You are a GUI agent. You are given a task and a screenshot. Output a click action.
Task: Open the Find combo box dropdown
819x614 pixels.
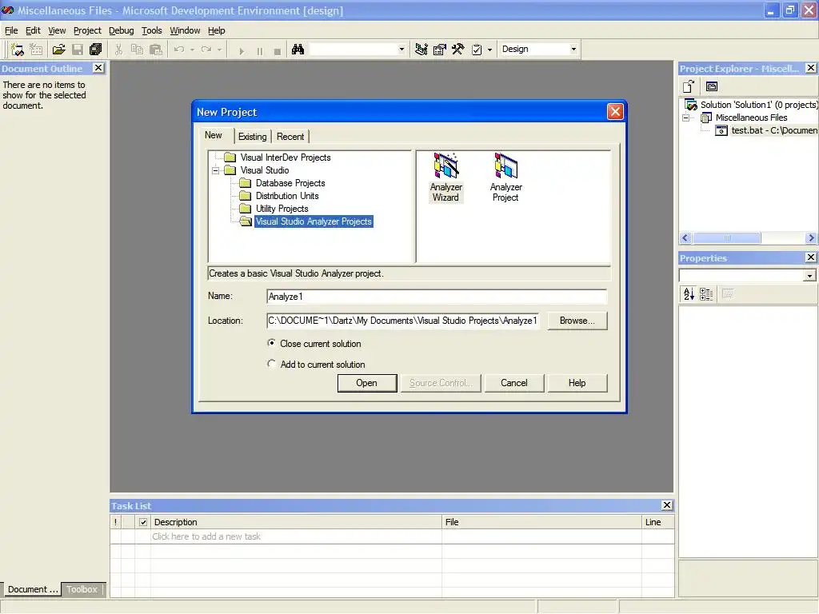(x=402, y=49)
